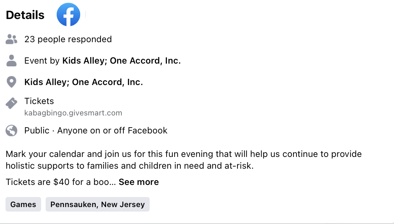Image resolution: width=394 pixels, height=224 pixels.
Task: Click the Tickets label
Action: click(39, 101)
